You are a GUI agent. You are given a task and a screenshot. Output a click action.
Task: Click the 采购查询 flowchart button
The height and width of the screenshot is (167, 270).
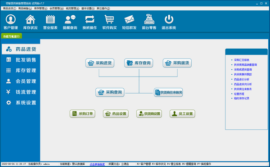pos(110,92)
